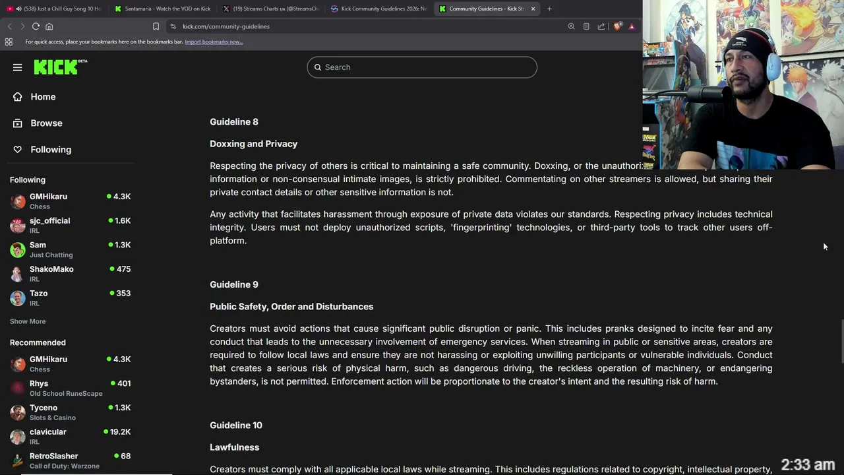Click Import bookmarks now link
844x475 pixels.
[x=214, y=42]
